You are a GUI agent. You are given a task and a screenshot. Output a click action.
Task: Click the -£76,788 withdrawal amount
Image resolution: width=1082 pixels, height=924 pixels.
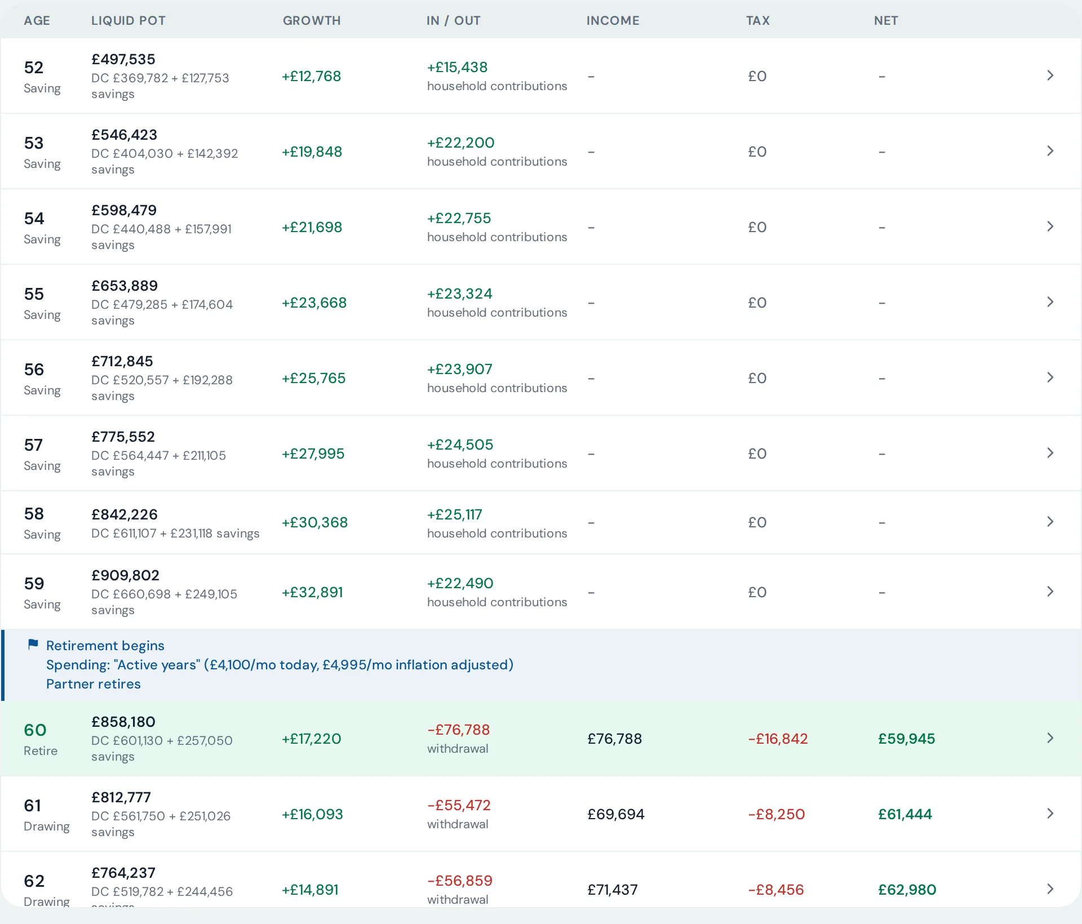pyautogui.click(x=458, y=730)
